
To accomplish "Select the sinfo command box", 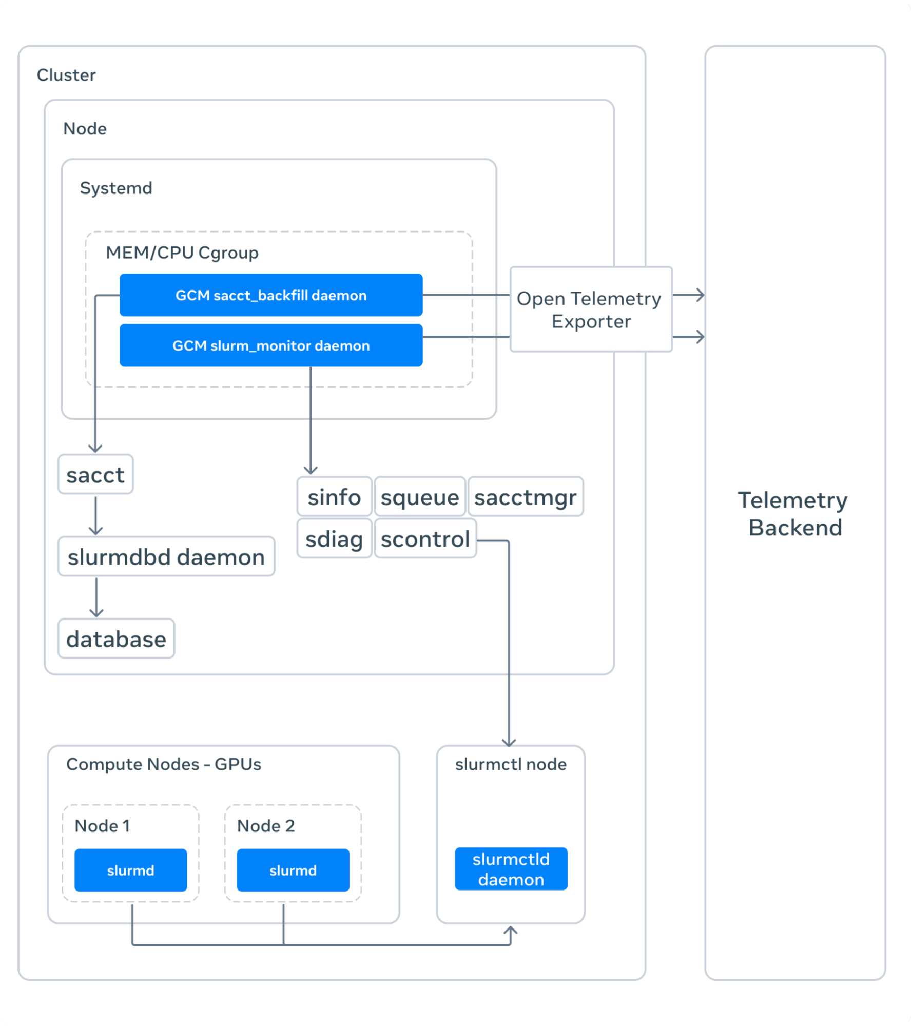I will (334, 497).
